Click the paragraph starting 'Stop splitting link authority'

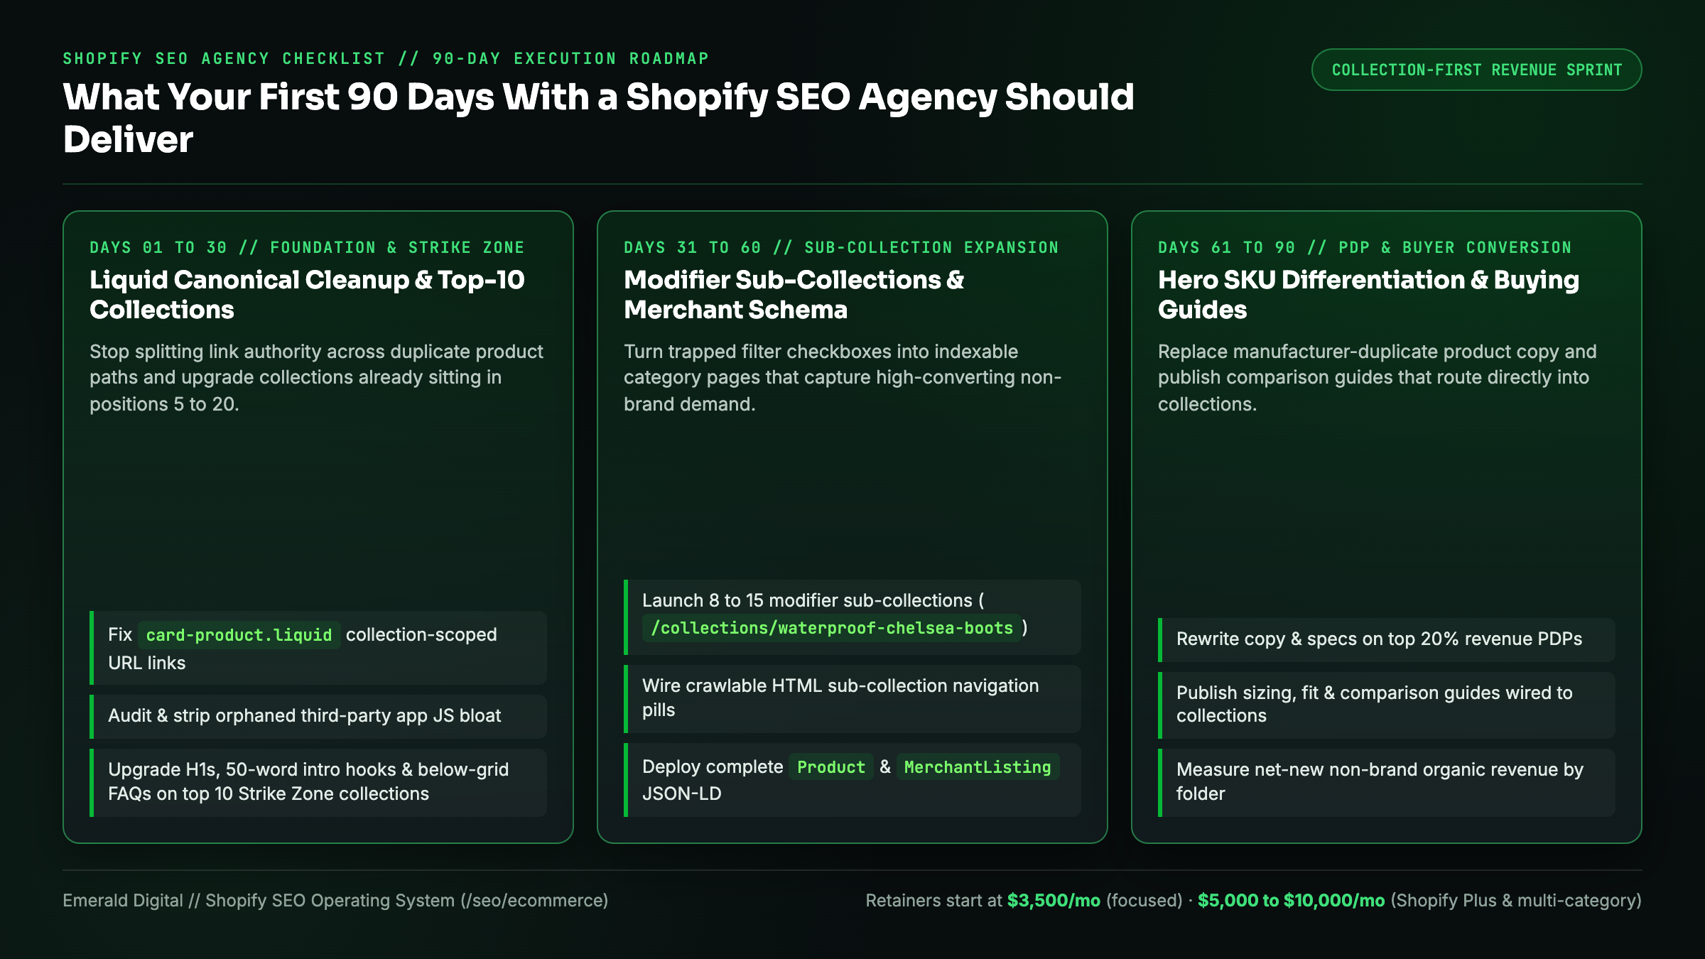pyautogui.click(x=317, y=378)
